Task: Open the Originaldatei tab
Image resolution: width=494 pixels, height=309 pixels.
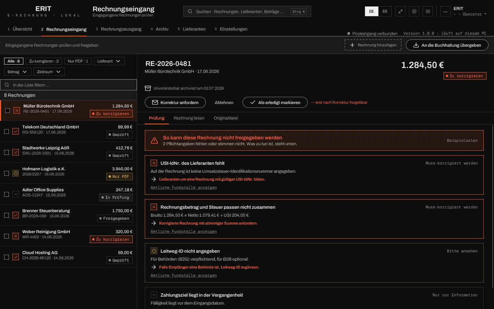Action: [x=226, y=118]
